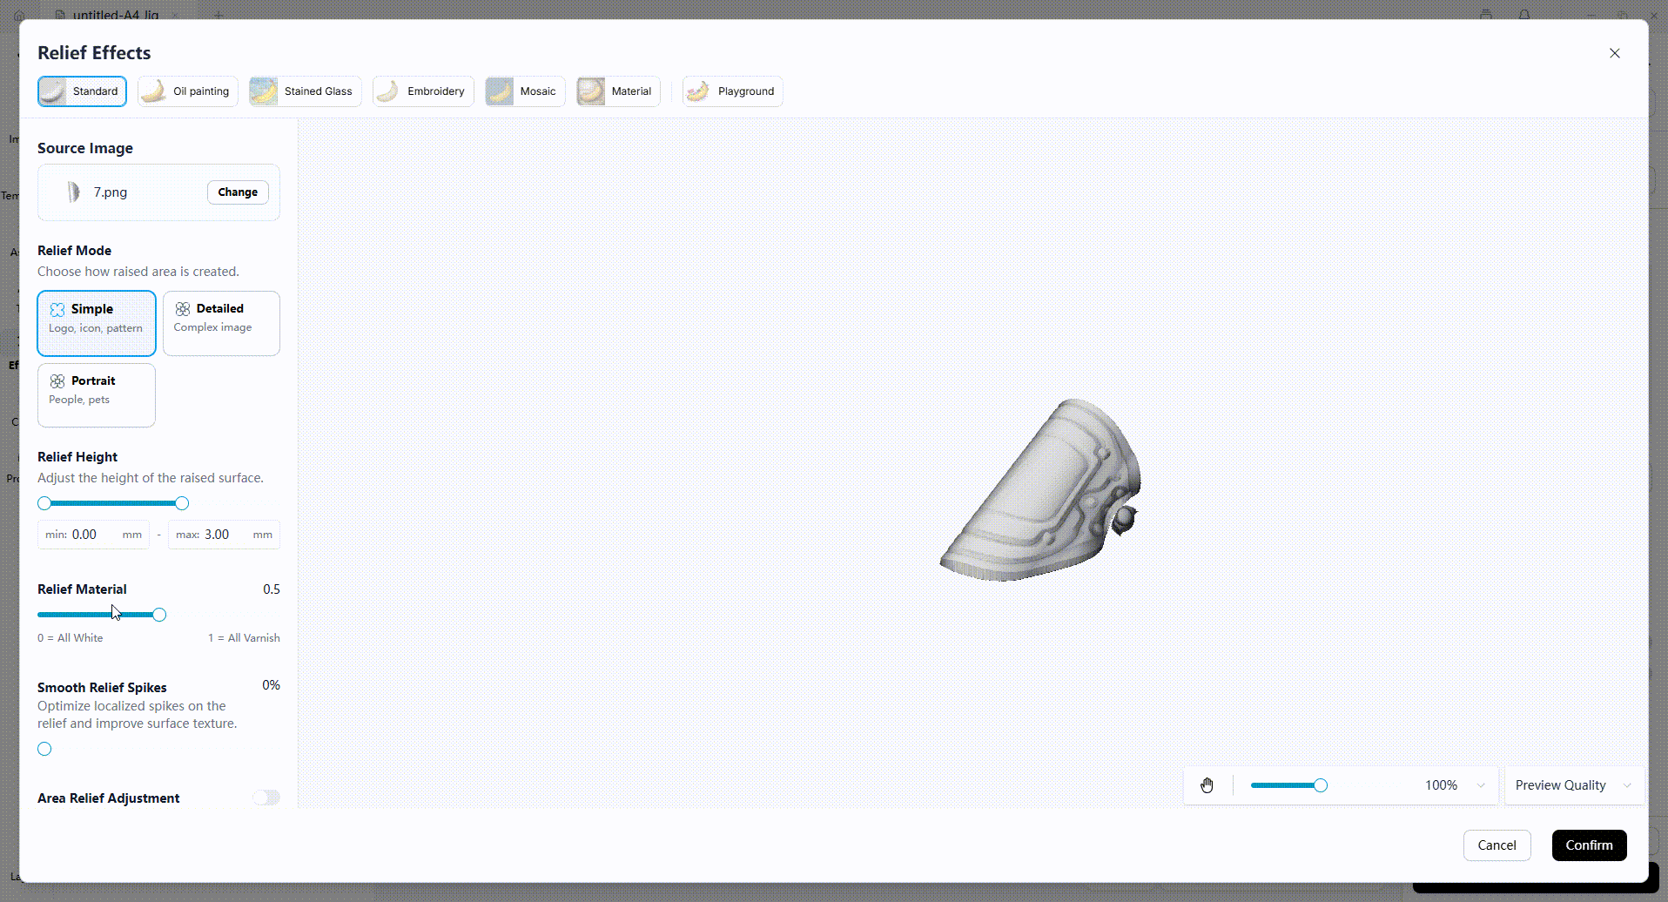Click the Cancel button

[1497, 845]
